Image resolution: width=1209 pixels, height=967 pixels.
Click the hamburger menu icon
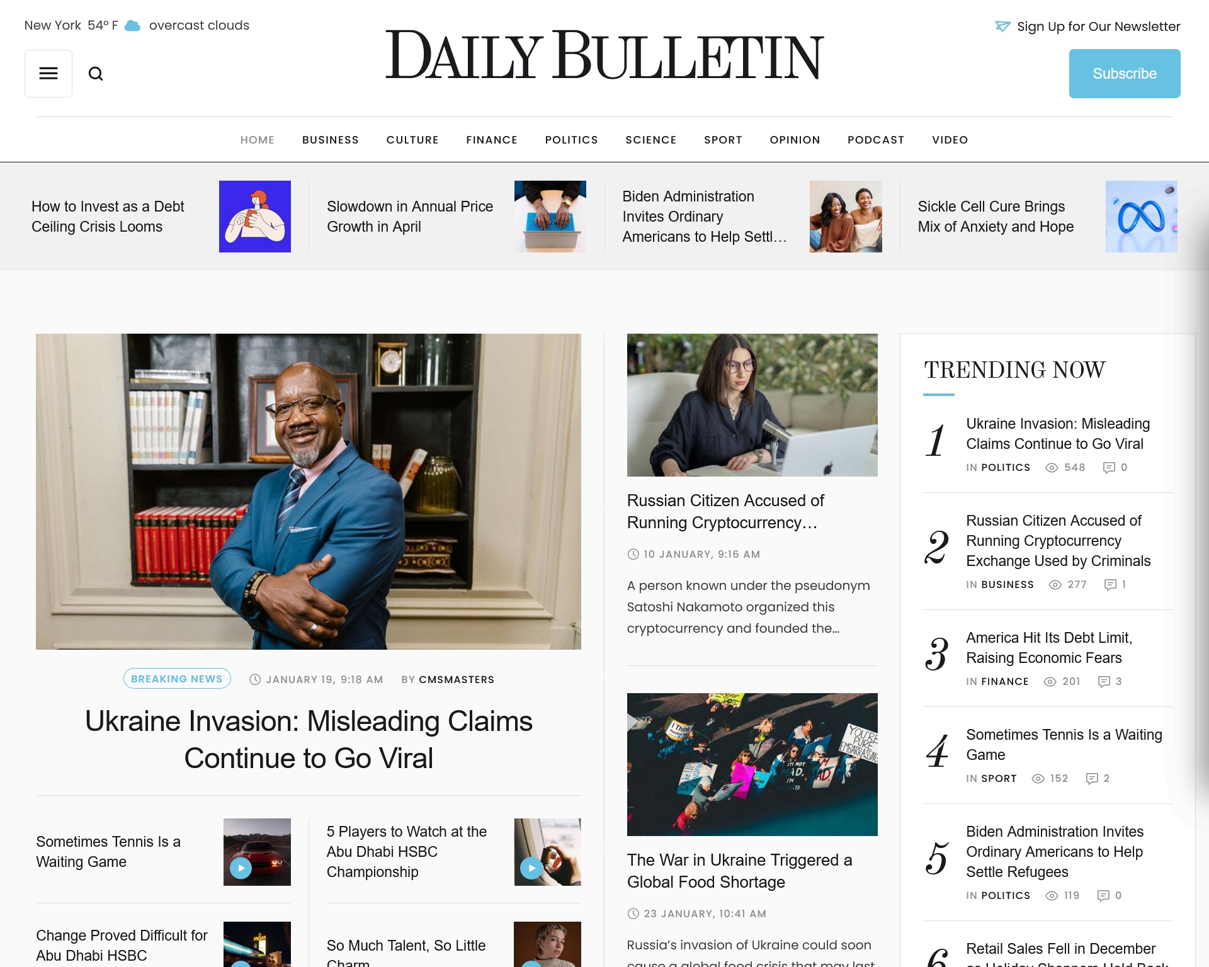[x=47, y=73]
